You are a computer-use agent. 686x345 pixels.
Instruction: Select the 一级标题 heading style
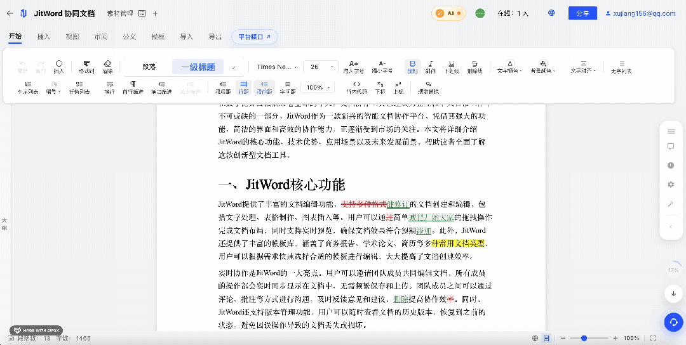198,67
